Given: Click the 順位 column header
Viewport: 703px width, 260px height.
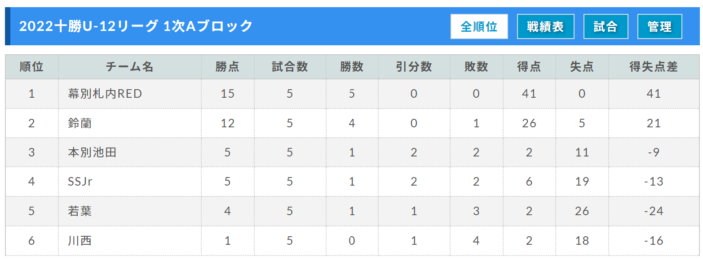Looking at the screenshot, I should pyautogui.click(x=31, y=67).
